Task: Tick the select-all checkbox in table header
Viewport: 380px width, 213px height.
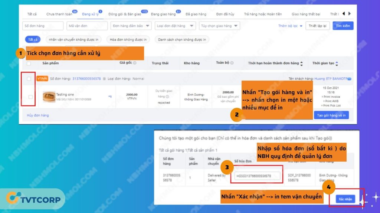Action: 29,63
